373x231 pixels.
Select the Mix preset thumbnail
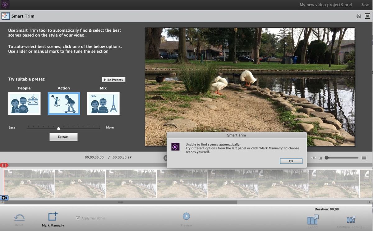tap(103, 104)
